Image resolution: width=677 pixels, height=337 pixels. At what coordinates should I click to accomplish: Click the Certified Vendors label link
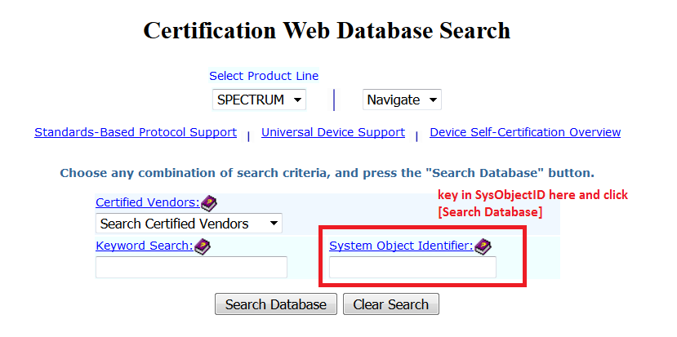pos(147,202)
